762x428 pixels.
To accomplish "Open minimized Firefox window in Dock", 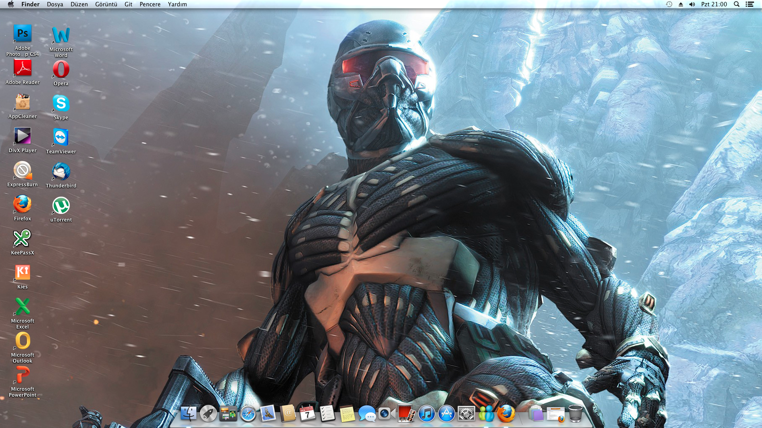I will click(x=556, y=414).
